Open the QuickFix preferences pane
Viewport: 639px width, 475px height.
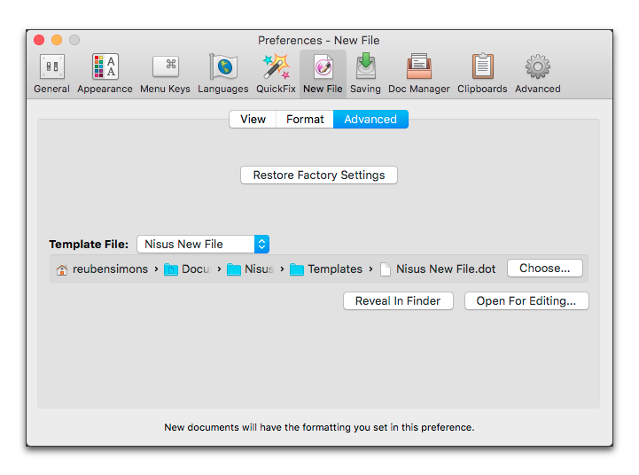[x=276, y=74]
